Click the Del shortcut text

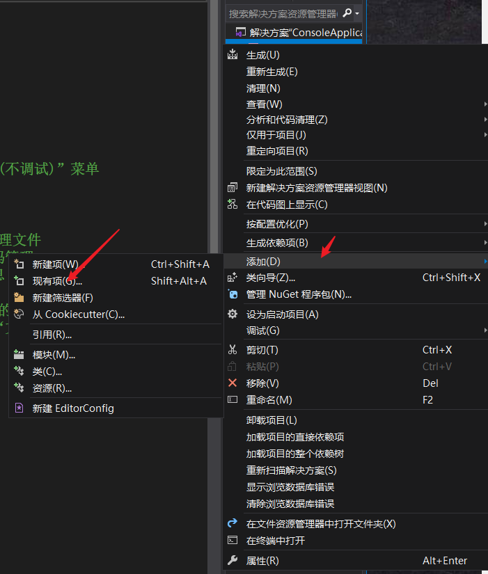430,383
